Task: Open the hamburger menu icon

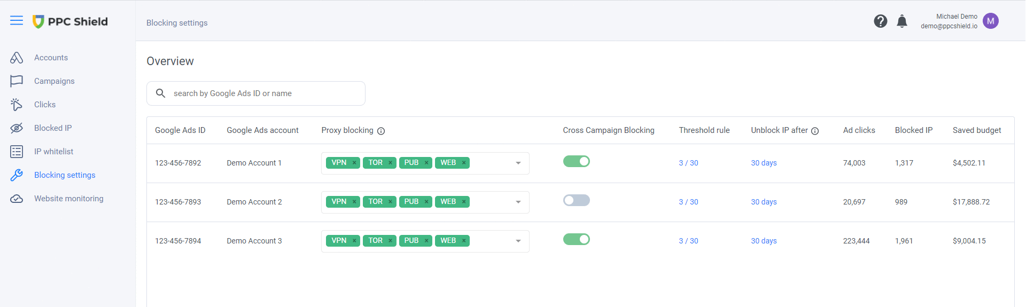Action: click(17, 21)
